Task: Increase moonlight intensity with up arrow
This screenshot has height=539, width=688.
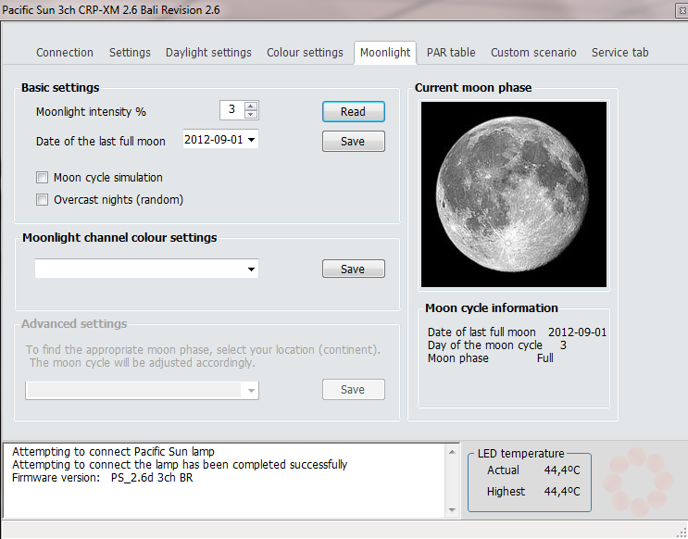Action: coord(251,107)
